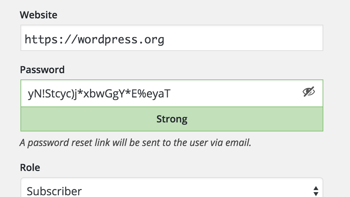Click the up arrow of Role selector
The height and width of the screenshot is (197, 350).
[x=316, y=188]
